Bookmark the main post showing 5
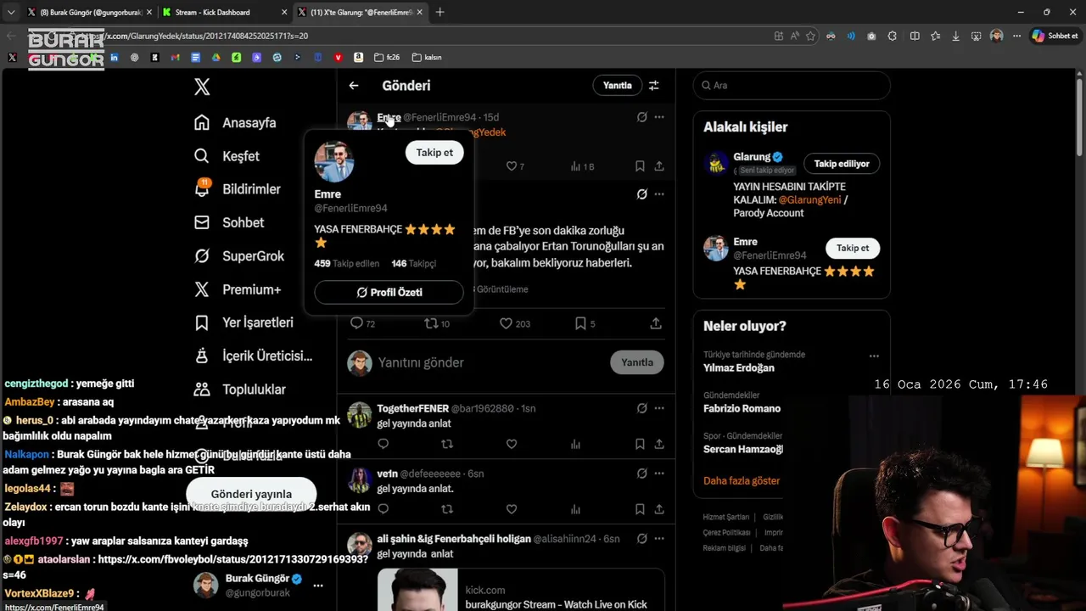This screenshot has height=611, width=1086. pyautogui.click(x=585, y=323)
